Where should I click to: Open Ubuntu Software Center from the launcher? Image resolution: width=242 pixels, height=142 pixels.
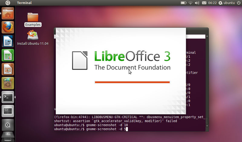coord(8,83)
